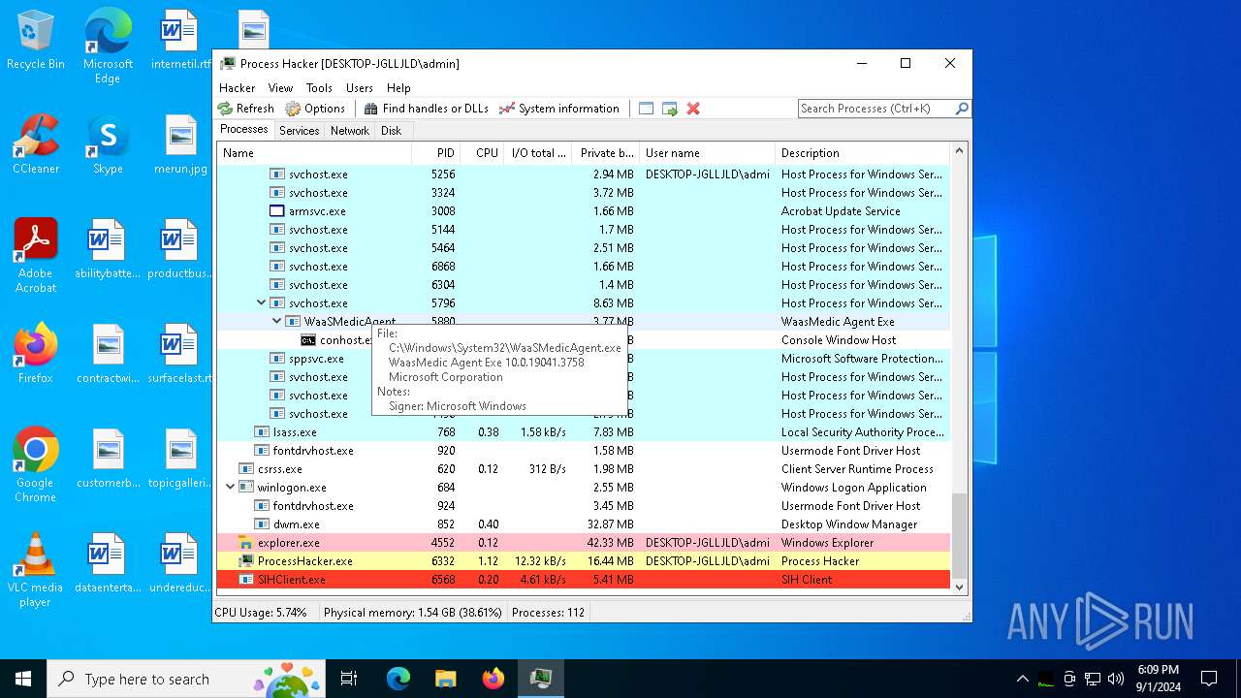Select the Processes tab
The image size is (1241, 698).
(x=243, y=130)
